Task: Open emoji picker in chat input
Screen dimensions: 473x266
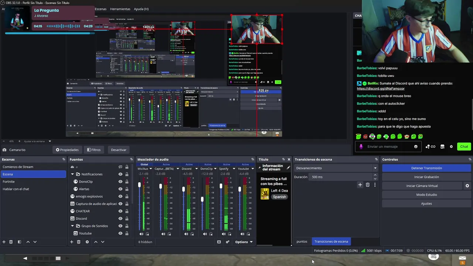Action: (416, 147)
